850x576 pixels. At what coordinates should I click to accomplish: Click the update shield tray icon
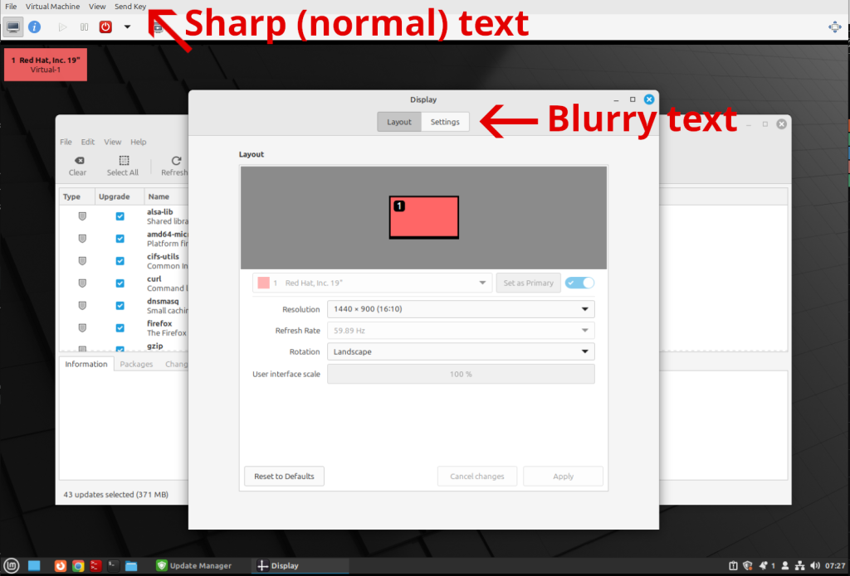point(748,566)
